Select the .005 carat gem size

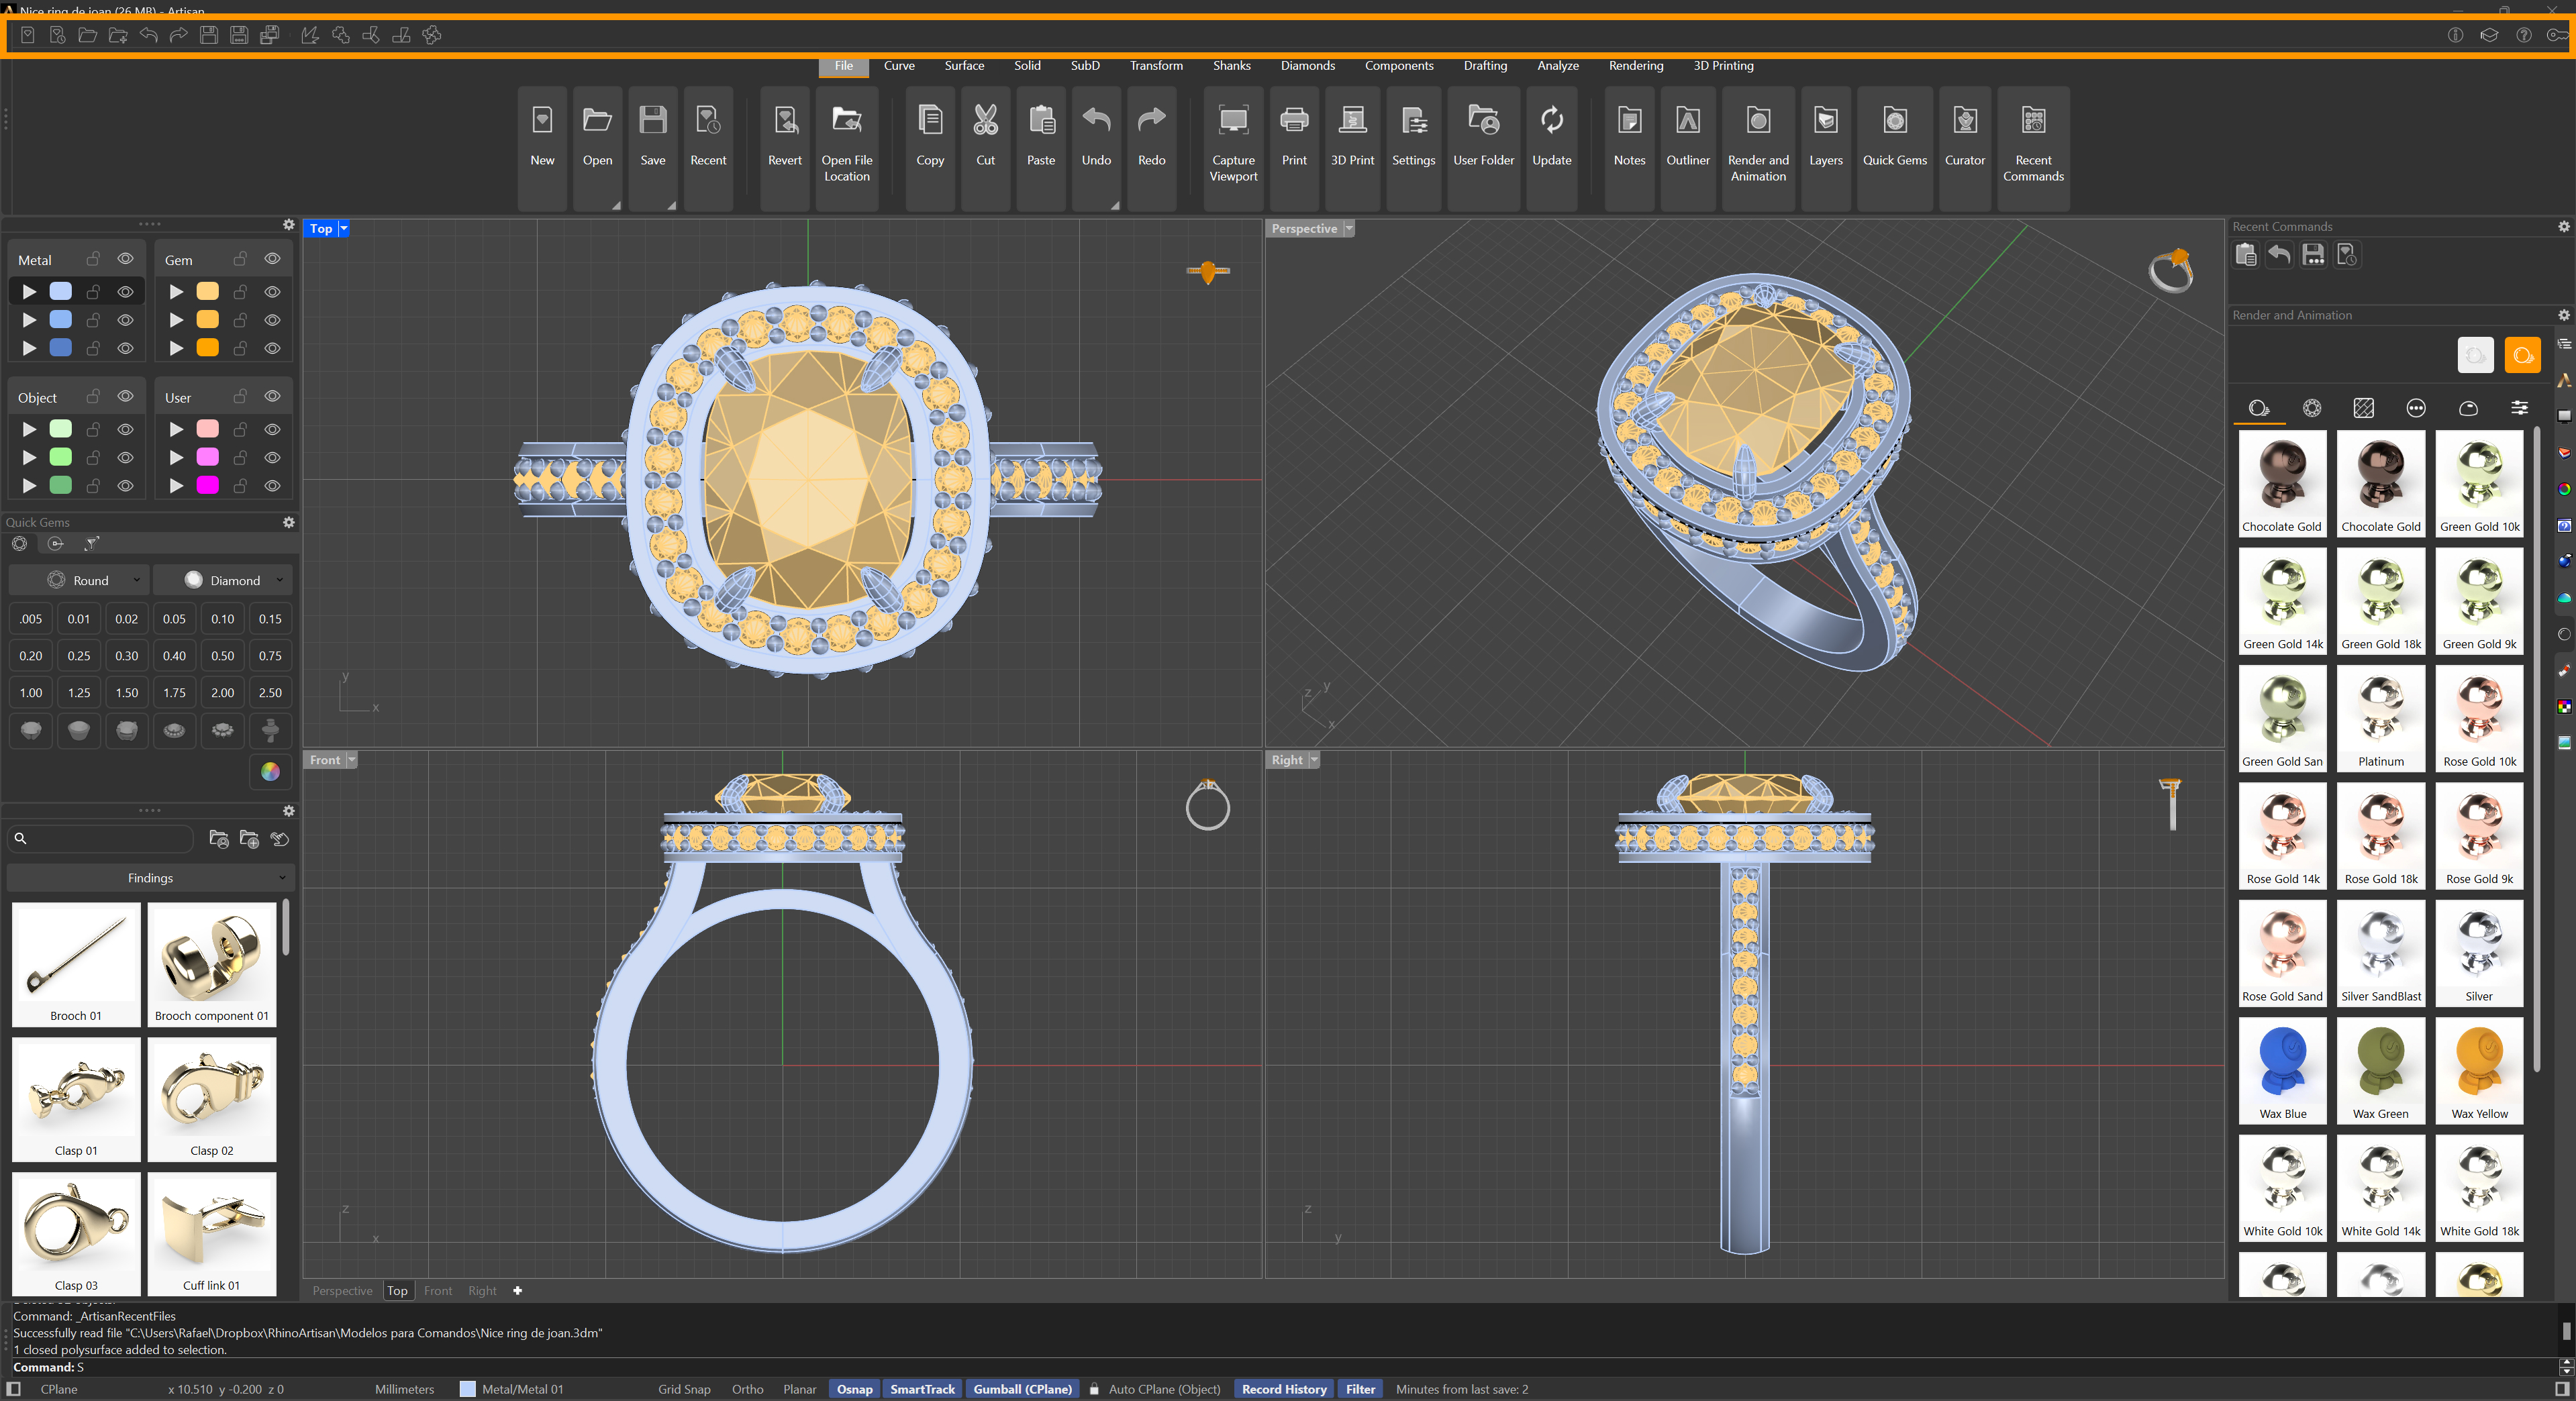pyautogui.click(x=31, y=619)
